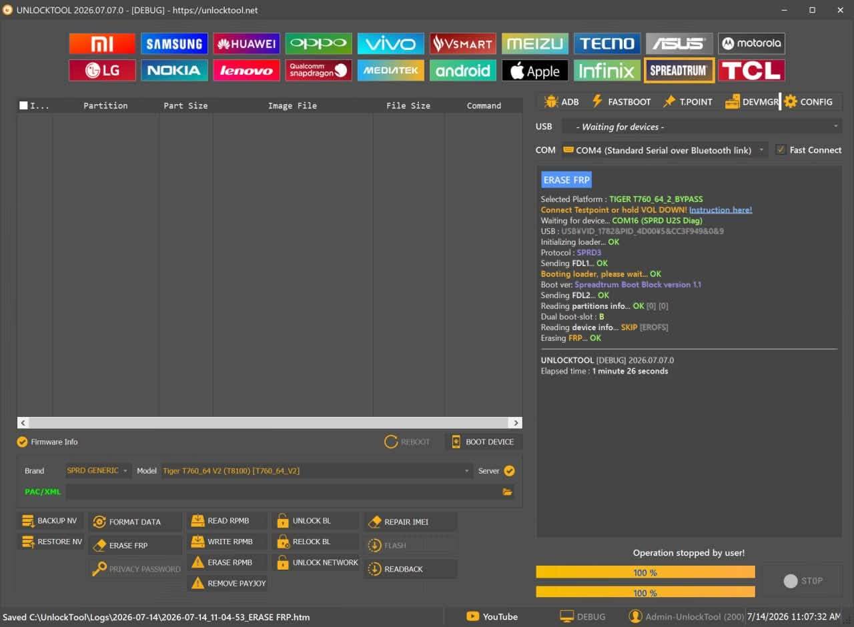
Task: Expand the Brand SPRD GENERIC dropdown
Action: click(98, 471)
